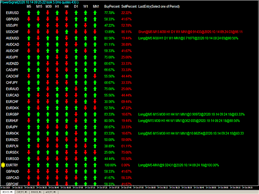The image size is (259, 194).
Task: Click the yellow star beside EURTRY
Action: pyautogui.click(x=4, y=165)
